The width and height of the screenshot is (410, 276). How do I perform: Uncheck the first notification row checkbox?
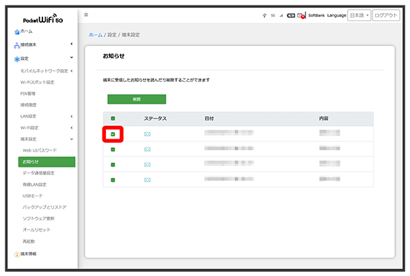click(x=113, y=134)
